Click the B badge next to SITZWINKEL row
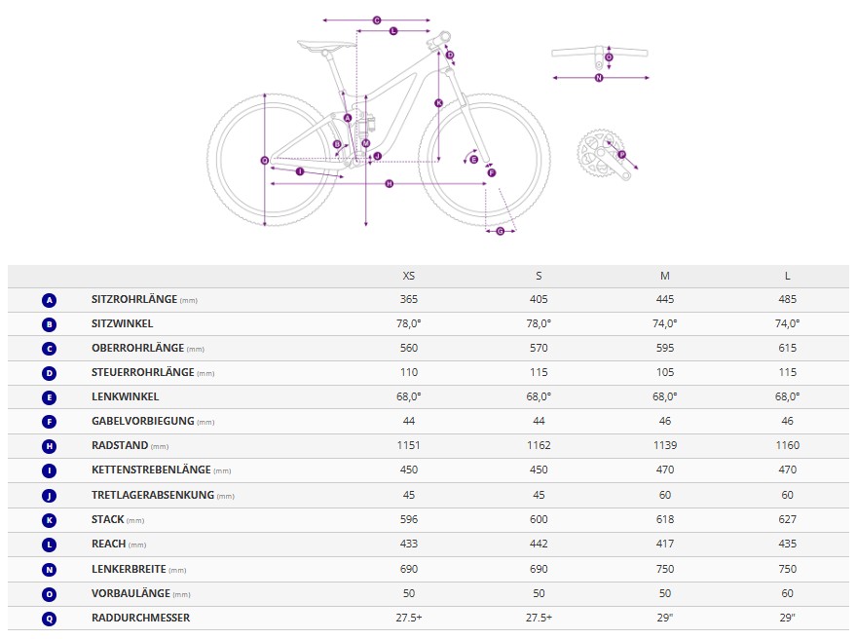This screenshot has width=857, height=639. click(50, 324)
